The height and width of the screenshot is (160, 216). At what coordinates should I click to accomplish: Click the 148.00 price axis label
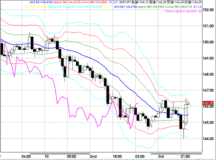[x=208, y=74]
